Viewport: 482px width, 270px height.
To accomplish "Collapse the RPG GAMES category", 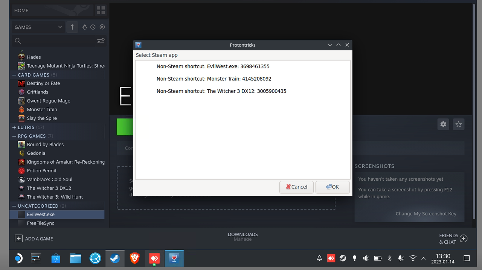I will coord(14,136).
